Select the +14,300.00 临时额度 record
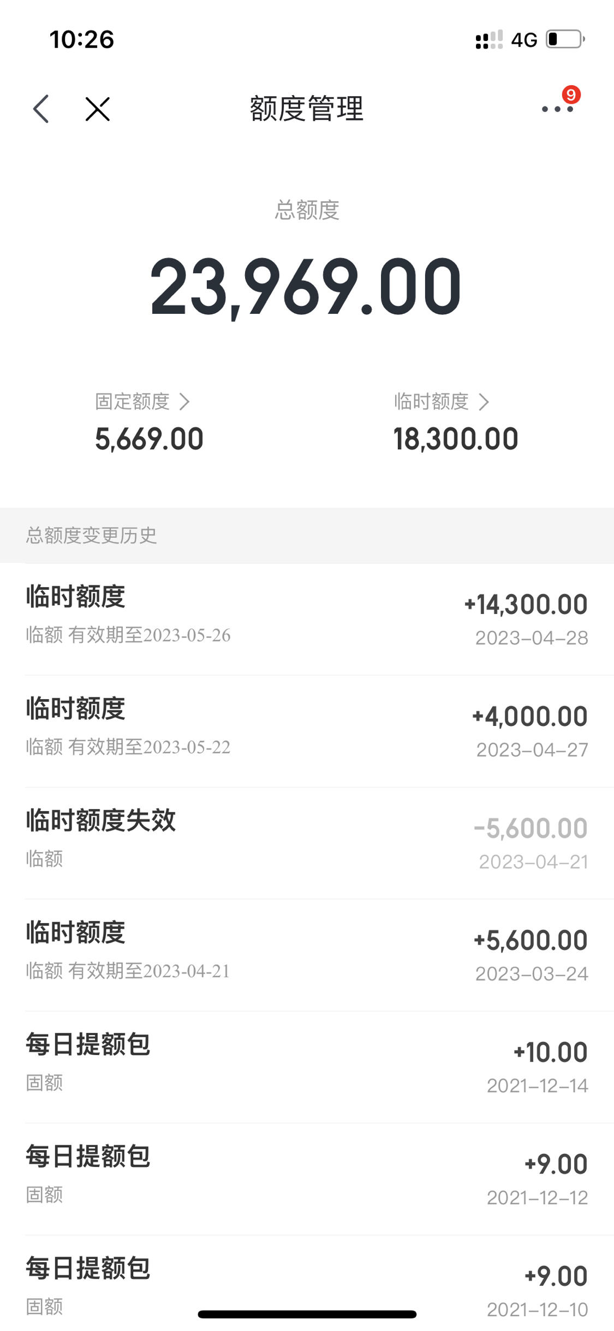Viewport: 614px width, 1331px height. pyautogui.click(x=307, y=619)
